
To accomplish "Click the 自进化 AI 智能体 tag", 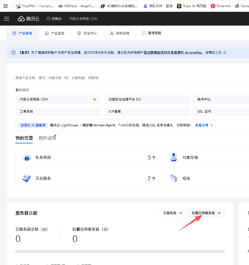I will tap(33, 125).
